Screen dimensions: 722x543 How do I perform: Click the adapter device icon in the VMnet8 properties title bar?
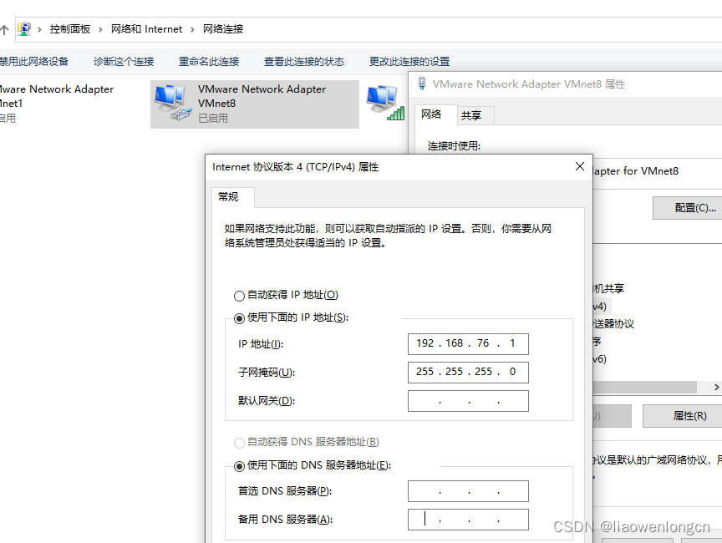pyautogui.click(x=422, y=84)
